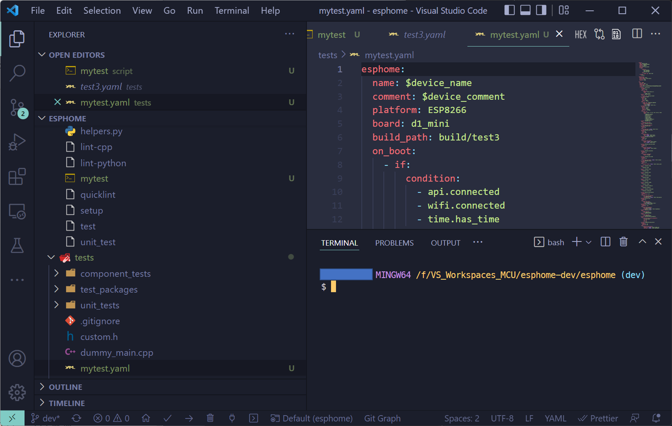Open the Selection menu

click(x=102, y=11)
